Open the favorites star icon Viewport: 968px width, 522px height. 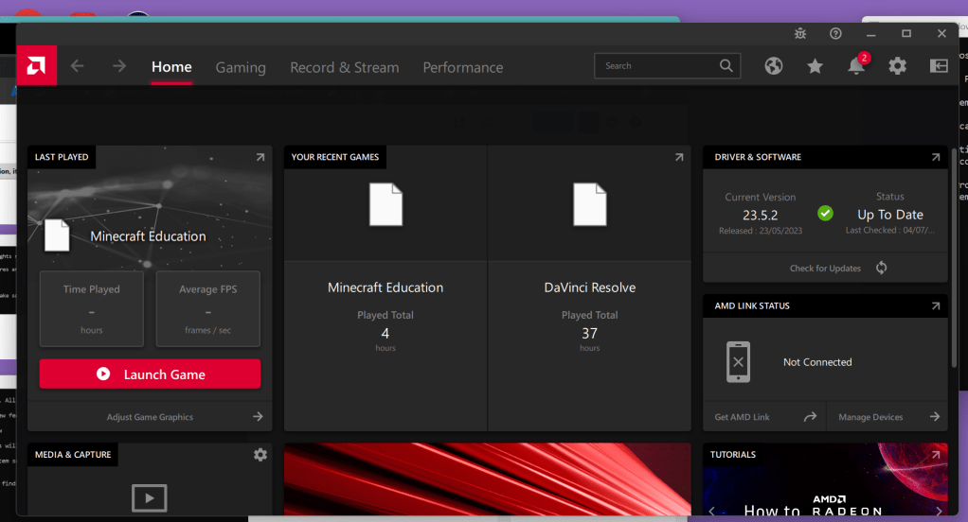[x=815, y=65]
